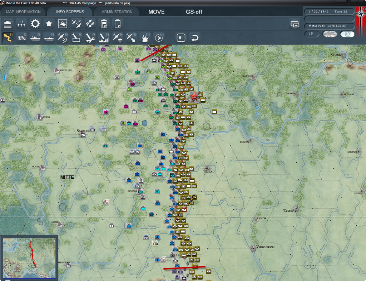Open the order of battle tank icon

8,24
